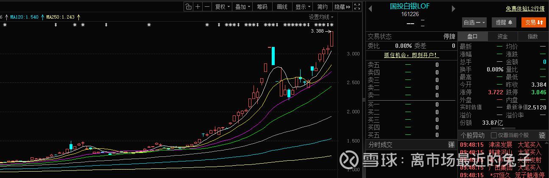Toggle the chart lock icon

point(188,6)
